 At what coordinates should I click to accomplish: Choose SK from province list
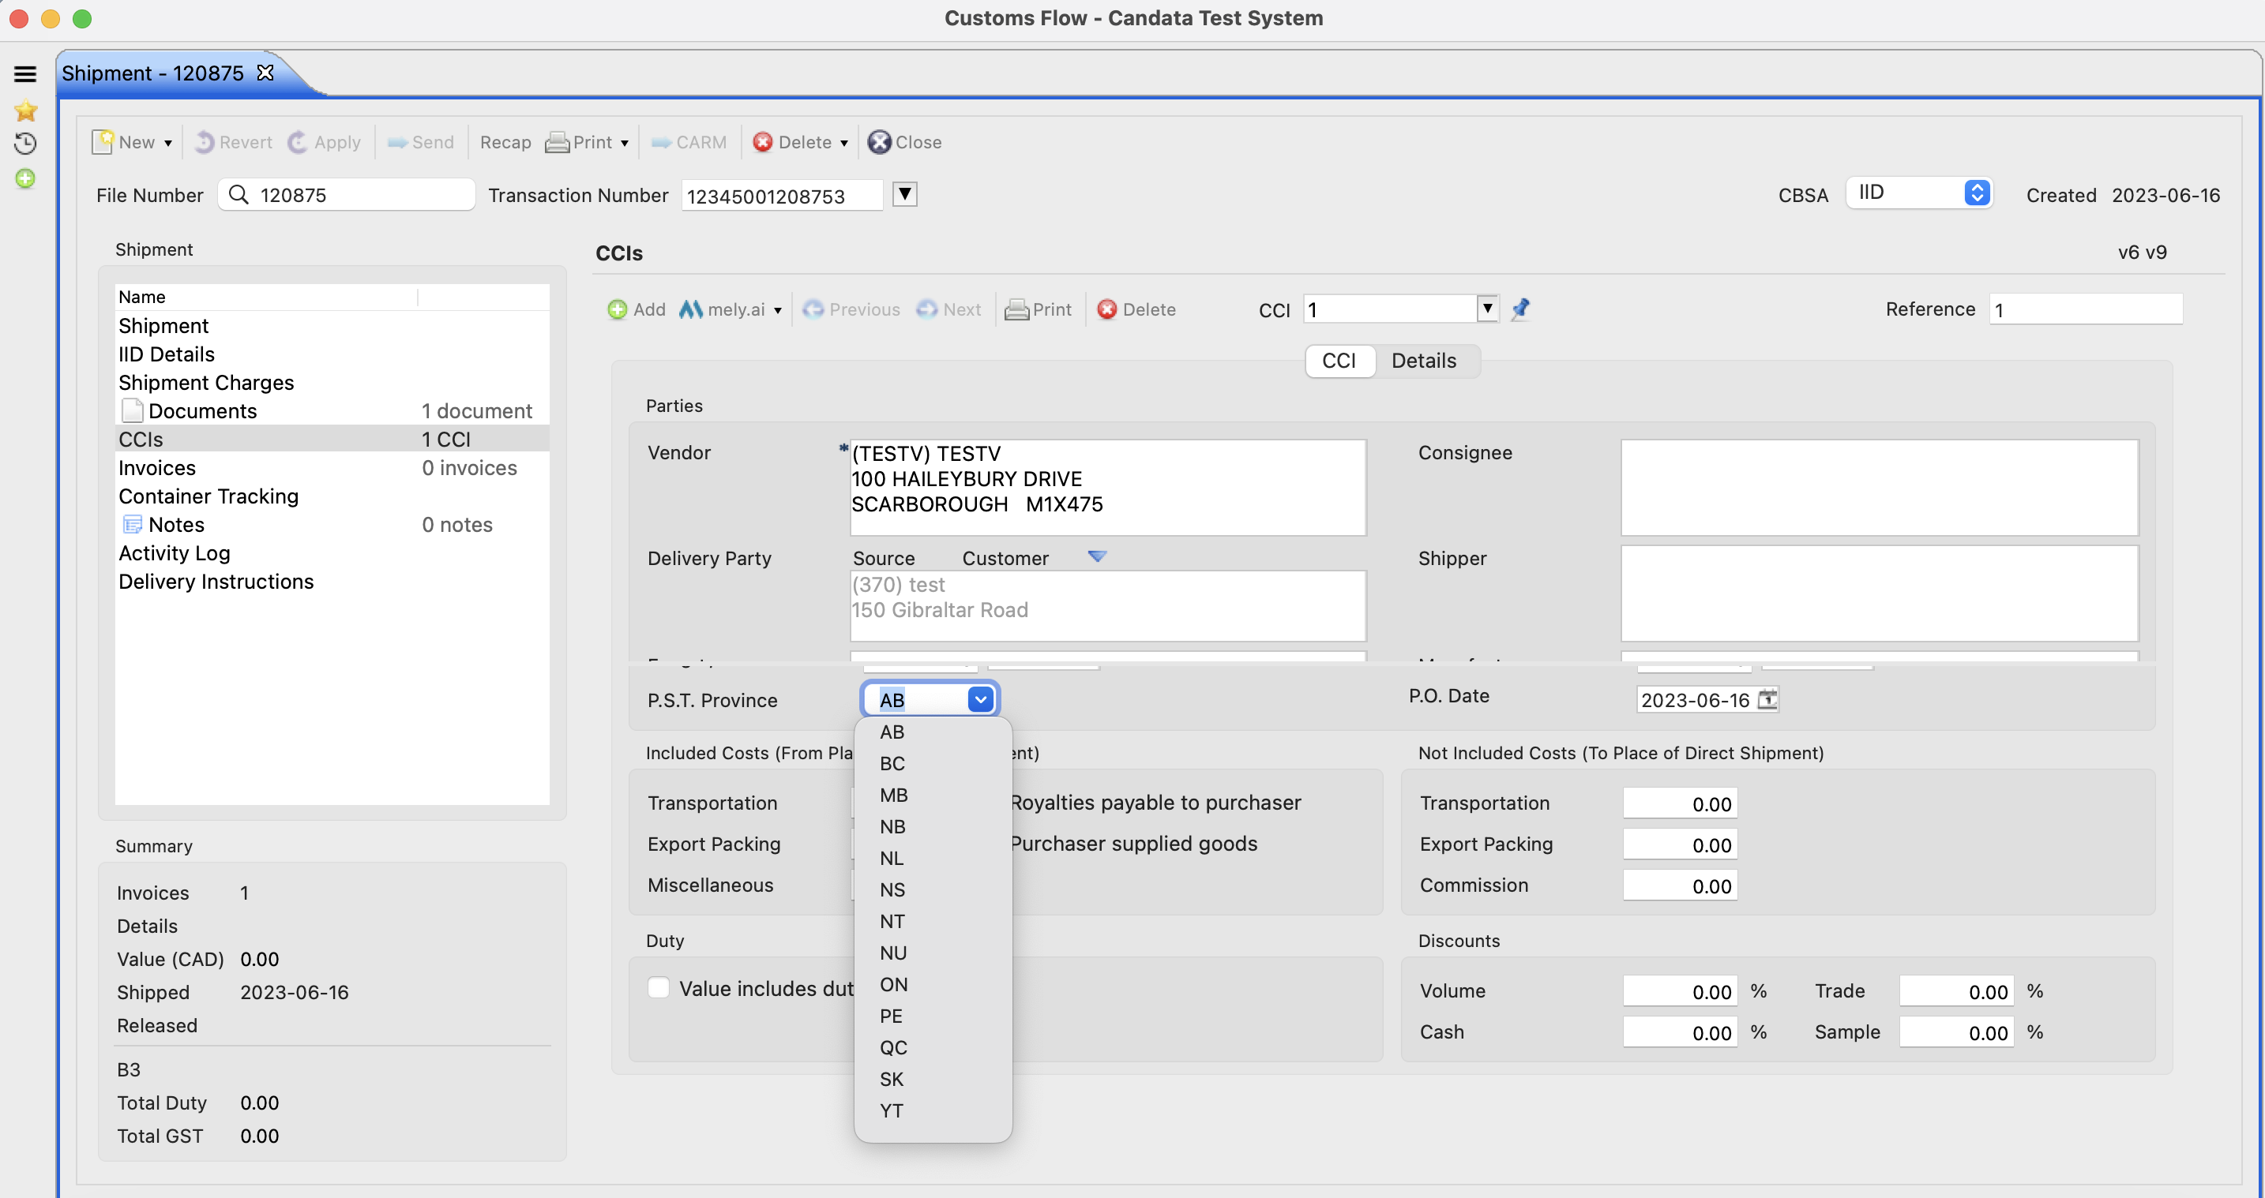933,1080
